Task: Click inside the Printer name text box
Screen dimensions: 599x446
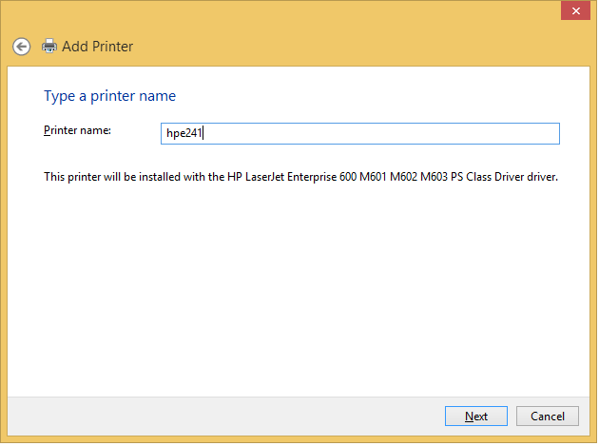Action: (x=361, y=134)
